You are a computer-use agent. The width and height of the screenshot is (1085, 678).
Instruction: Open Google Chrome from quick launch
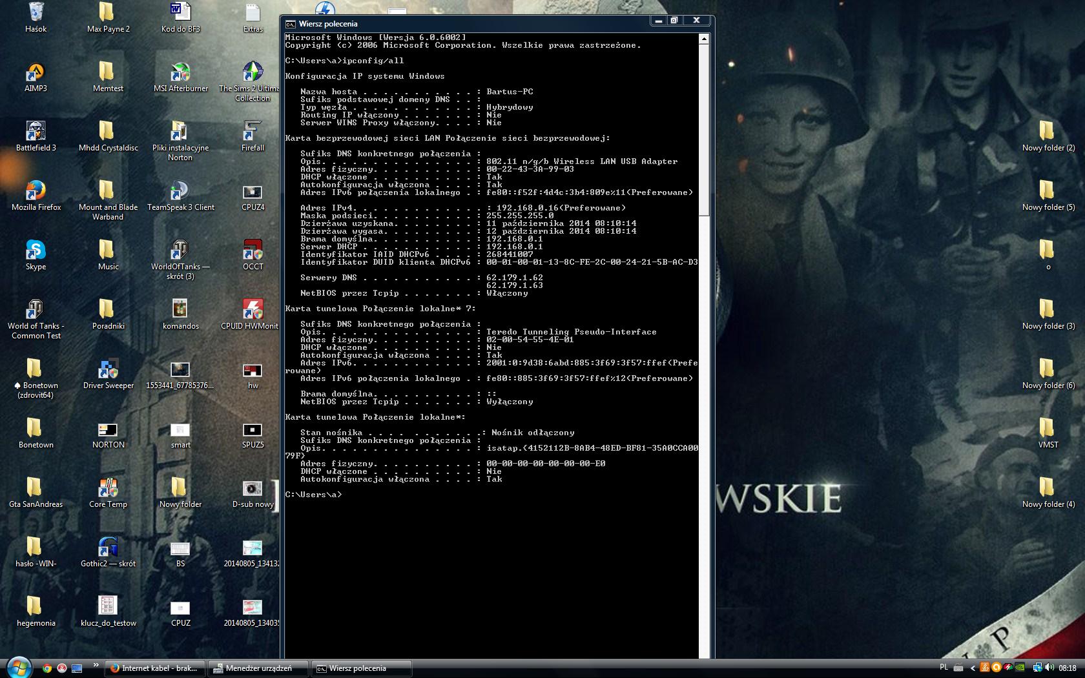pos(47,668)
